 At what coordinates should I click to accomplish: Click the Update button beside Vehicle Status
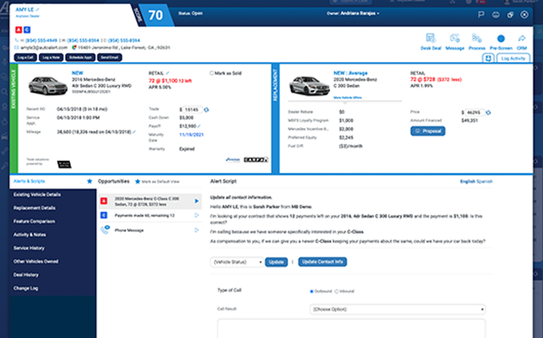(x=276, y=262)
